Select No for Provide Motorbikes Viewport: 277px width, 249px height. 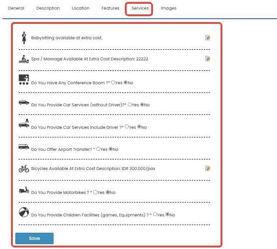pyautogui.click(x=108, y=192)
